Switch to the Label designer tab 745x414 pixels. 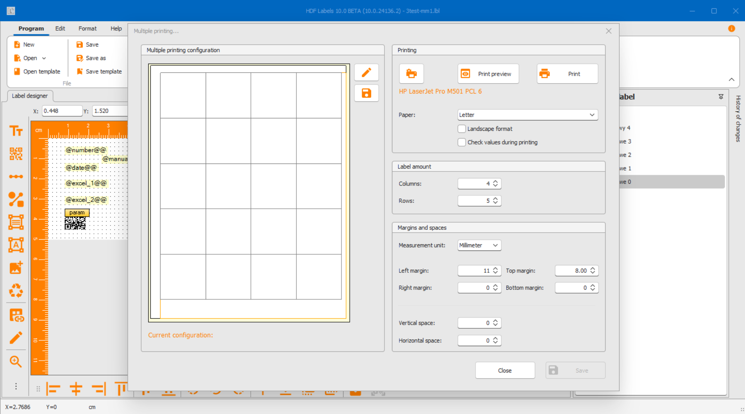[30, 96]
